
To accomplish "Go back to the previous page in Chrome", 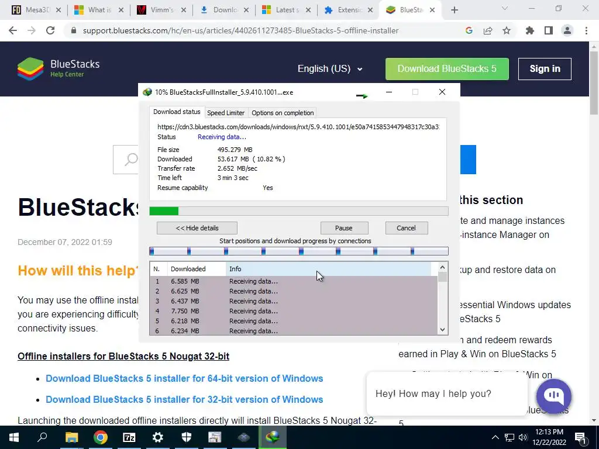I will [13, 30].
